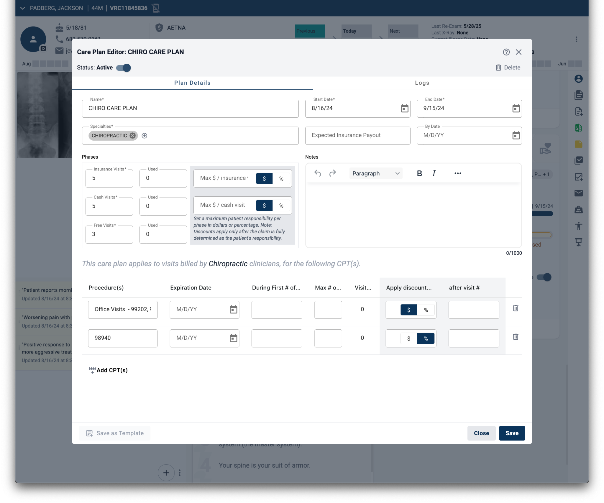This screenshot has height=503, width=604.
Task: Open the Start Date calendar picker
Action: point(404,109)
